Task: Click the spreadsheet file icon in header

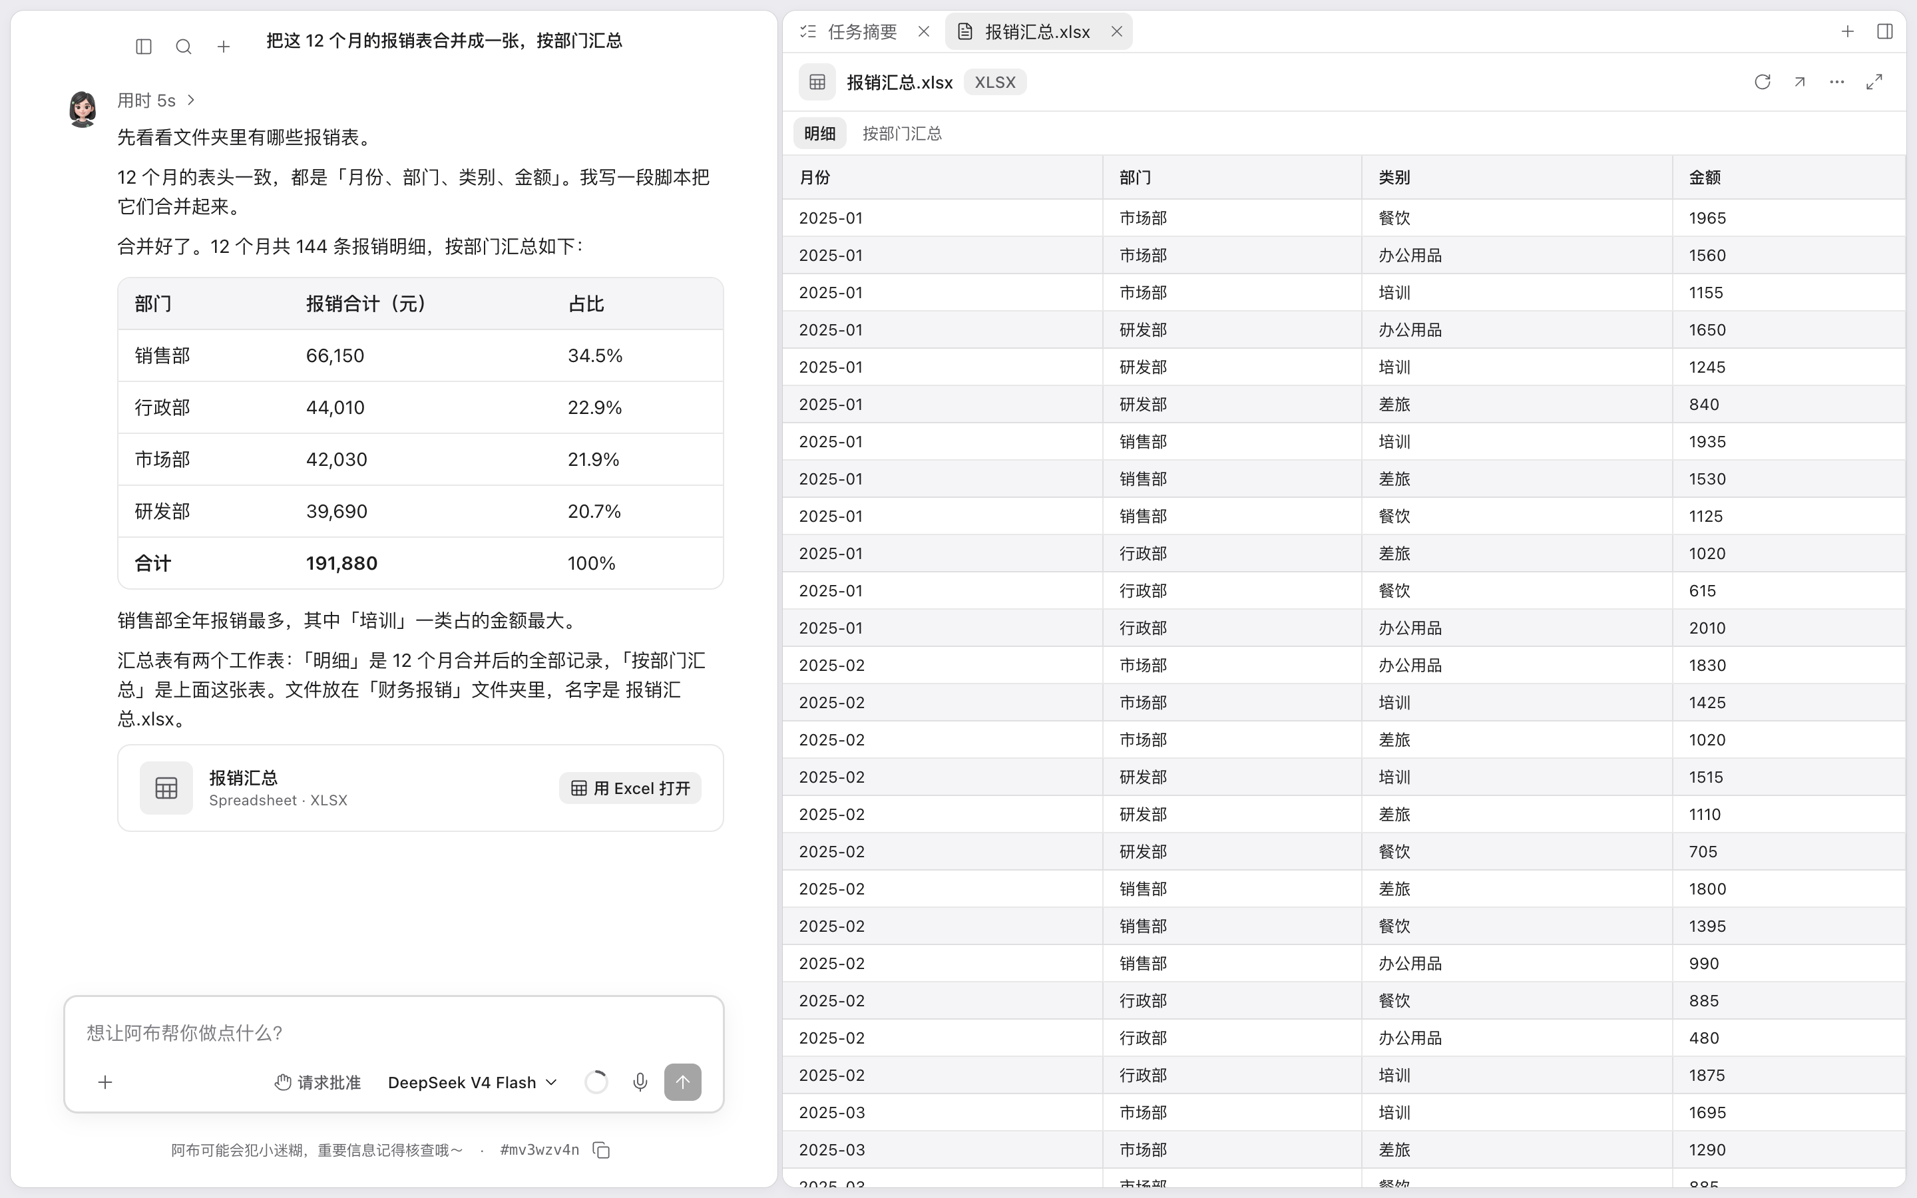Action: tap(817, 83)
